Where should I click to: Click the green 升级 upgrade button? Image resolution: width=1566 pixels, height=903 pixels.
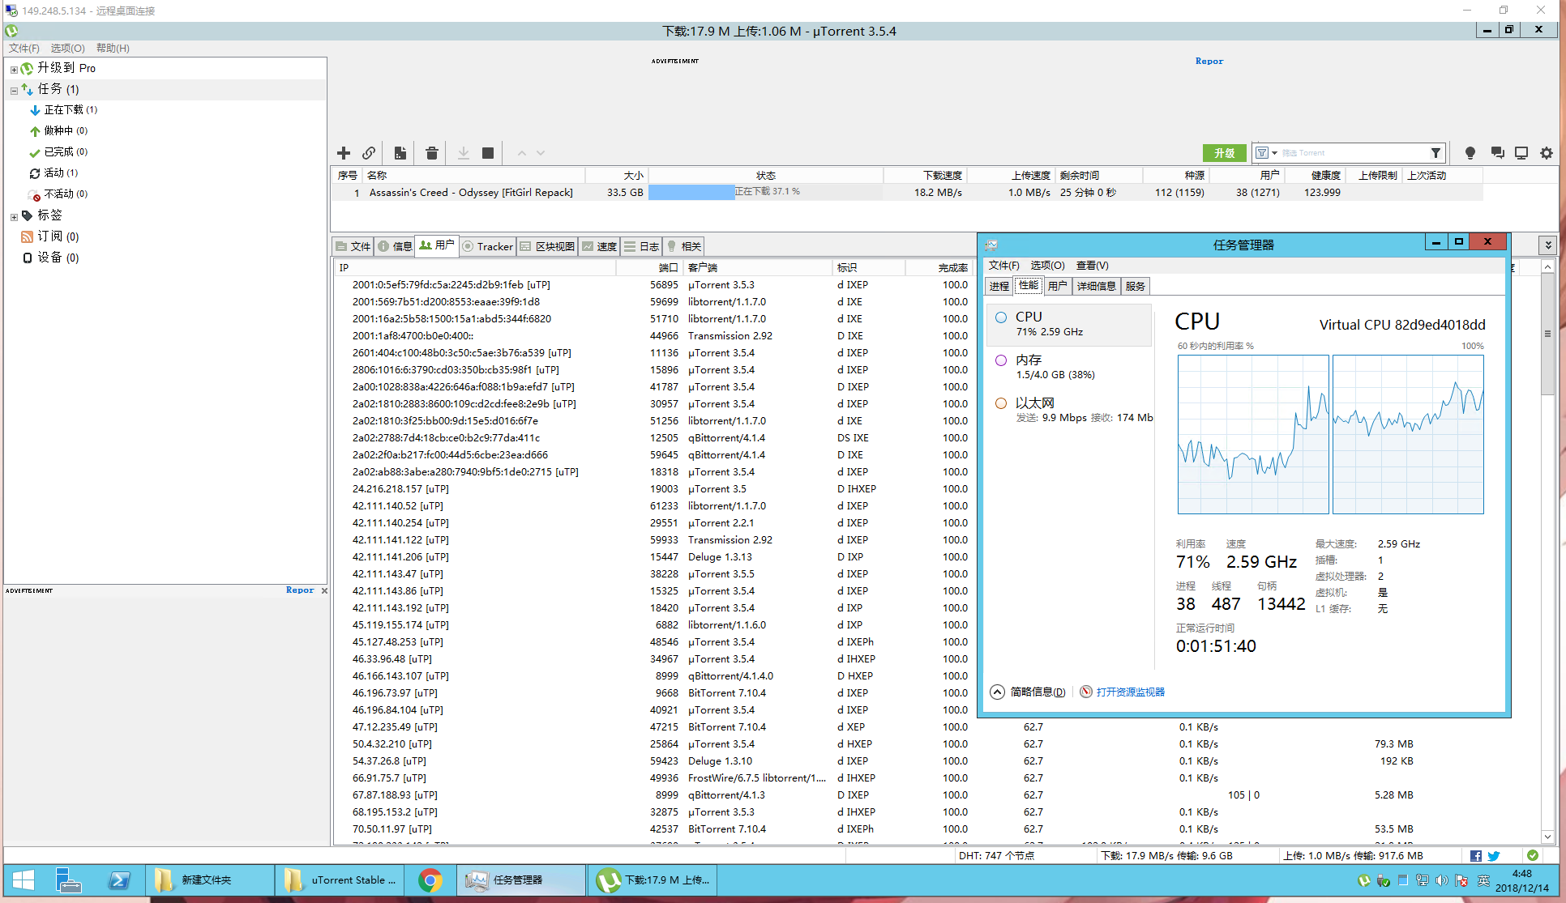click(x=1224, y=153)
